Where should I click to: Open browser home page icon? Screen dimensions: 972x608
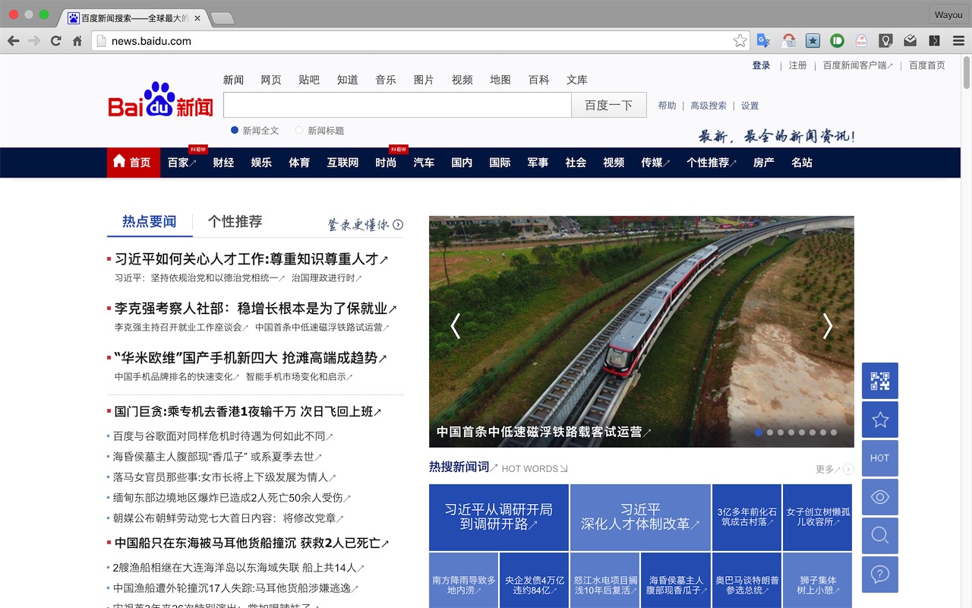point(77,41)
